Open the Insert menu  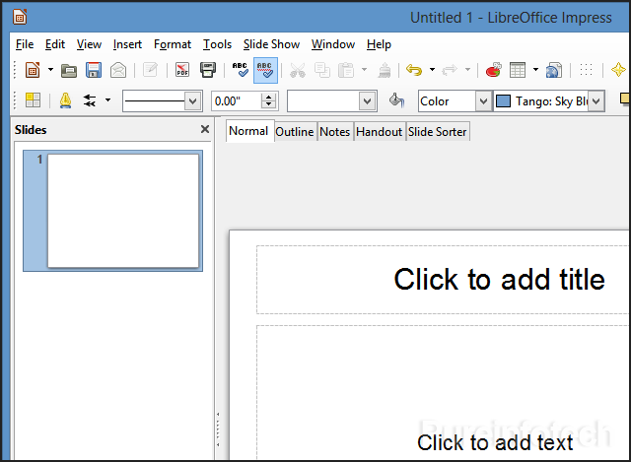127,44
